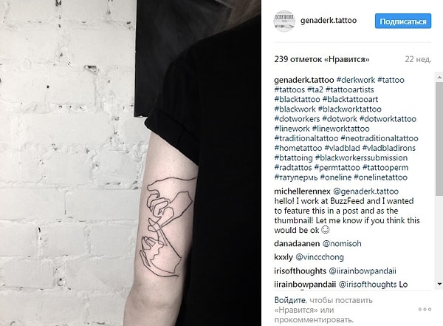443x326 pixels.
Task: Click the @iirainbowpandaii mention
Action: click(x=363, y=271)
